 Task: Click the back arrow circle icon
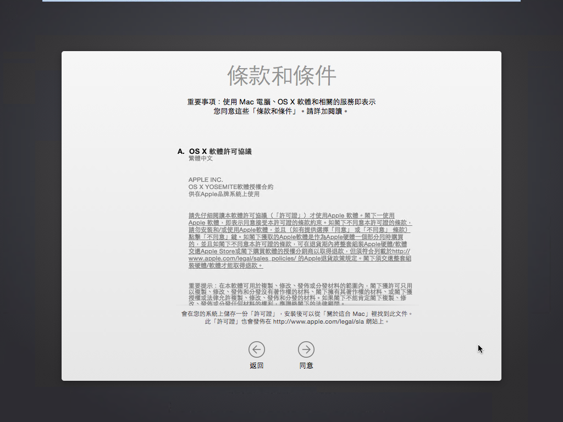coord(256,349)
